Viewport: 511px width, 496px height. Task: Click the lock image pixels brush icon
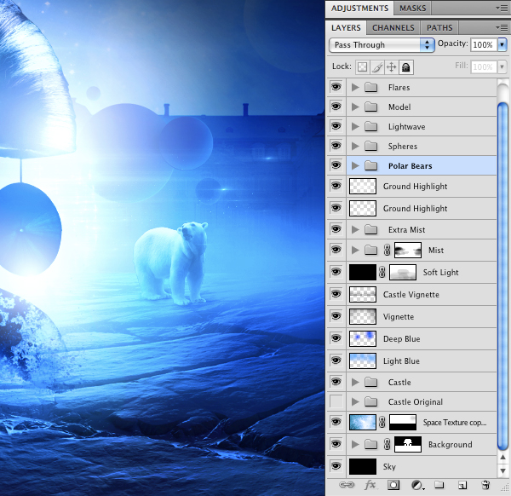click(377, 67)
